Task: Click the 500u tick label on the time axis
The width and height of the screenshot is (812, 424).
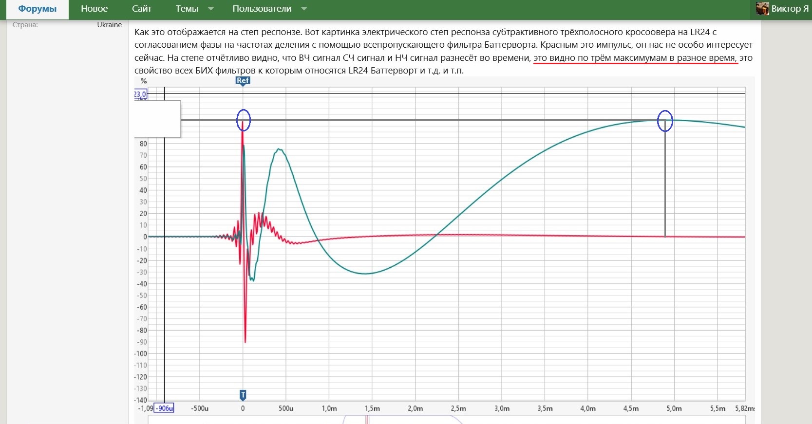Action: tap(286, 408)
